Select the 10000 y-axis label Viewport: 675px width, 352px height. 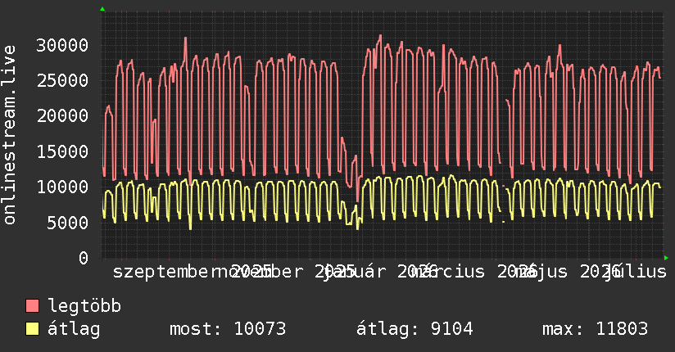click(x=62, y=187)
